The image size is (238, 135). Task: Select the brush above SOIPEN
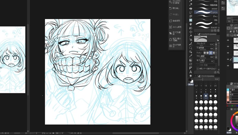click(x=206, y=9)
